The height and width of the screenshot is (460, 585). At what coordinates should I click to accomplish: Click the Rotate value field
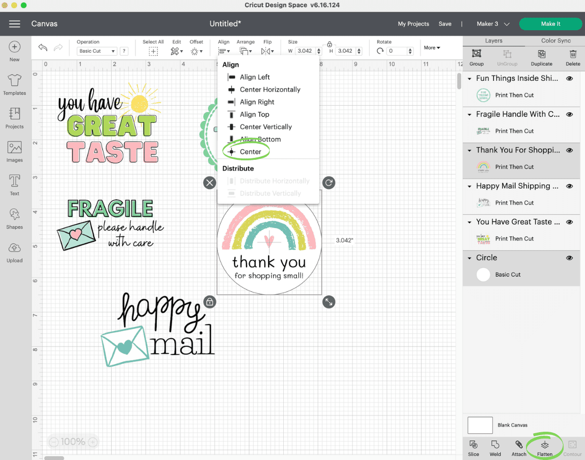pyautogui.click(x=397, y=51)
